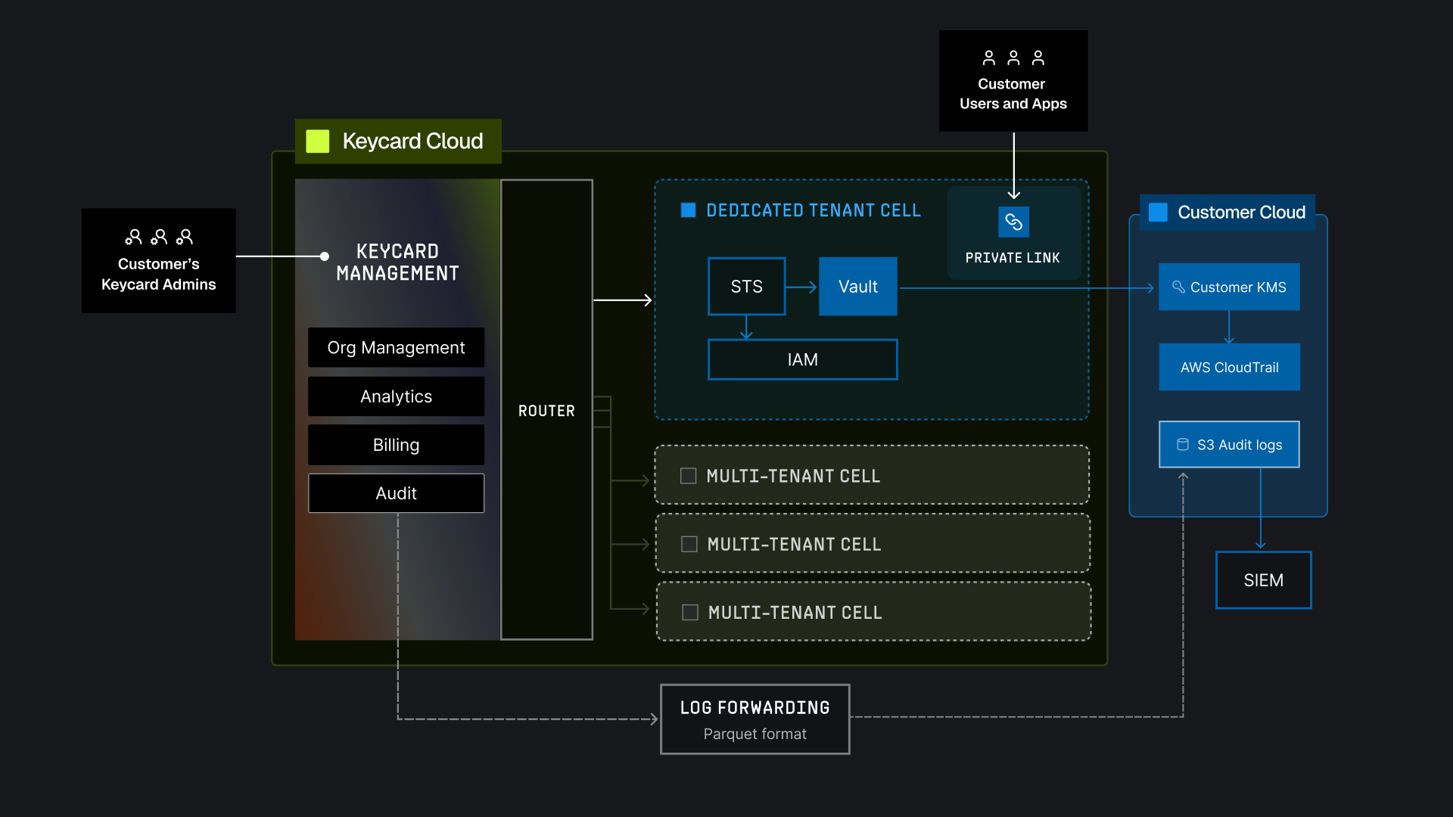
Task: Click the ROUTER column
Action: (x=546, y=410)
